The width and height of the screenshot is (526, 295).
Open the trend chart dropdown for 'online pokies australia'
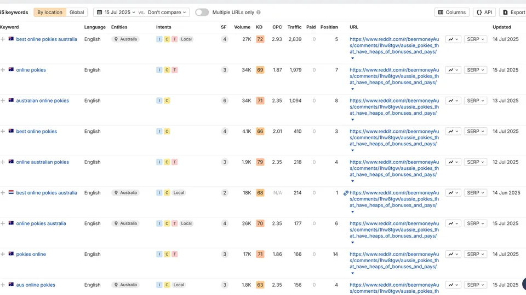click(453, 223)
